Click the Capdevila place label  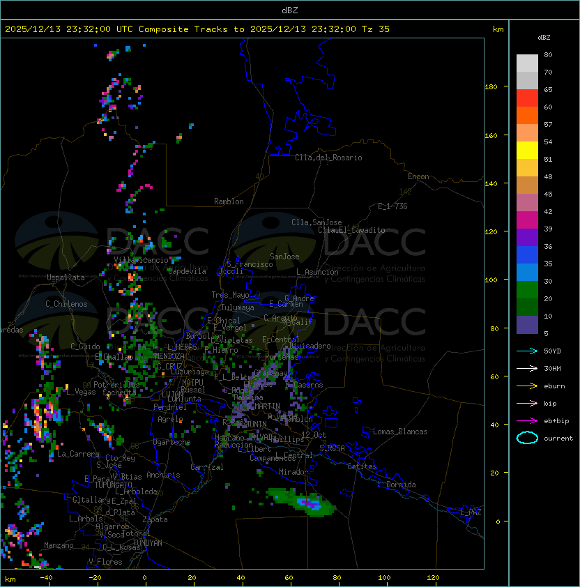coord(187,271)
